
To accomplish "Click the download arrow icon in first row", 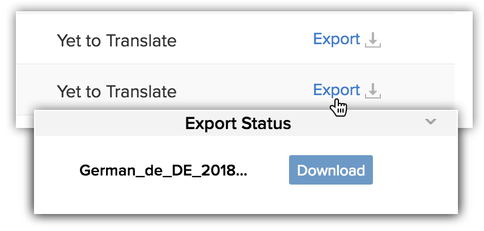I will (373, 40).
